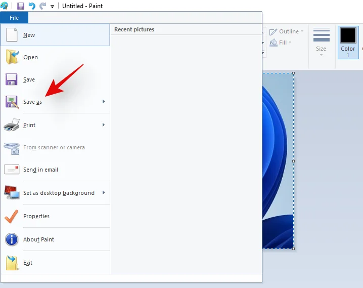Viewport: 363px width, 288px height.
Task: Click the envelope Send in email icon
Action: [12, 170]
